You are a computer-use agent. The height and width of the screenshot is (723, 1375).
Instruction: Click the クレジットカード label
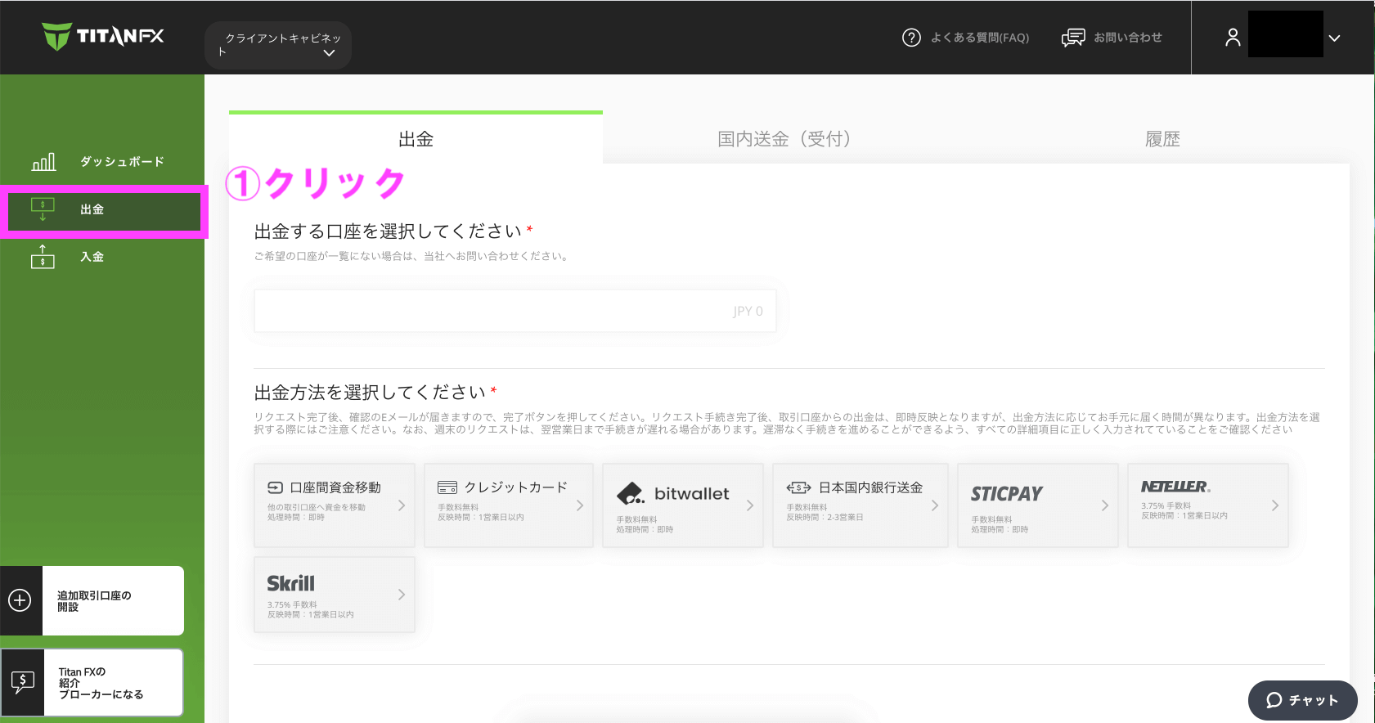pyautogui.click(x=516, y=487)
